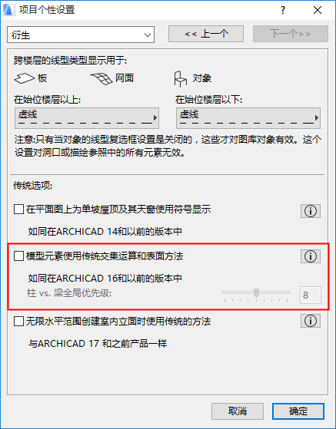Enable 在平面图上为单坡屋顶 symbol display checkbox
Image resolution: width=336 pixels, height=429 pixels.
pyautogui.click(x=18, y=210)
